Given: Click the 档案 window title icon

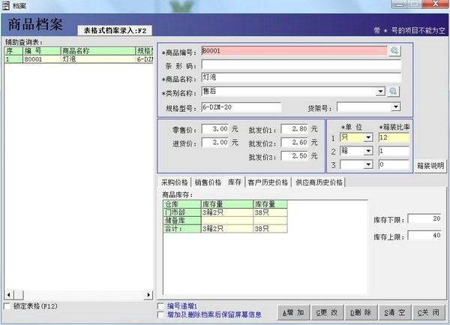Looking at the screenshot, I should (5, 5).
